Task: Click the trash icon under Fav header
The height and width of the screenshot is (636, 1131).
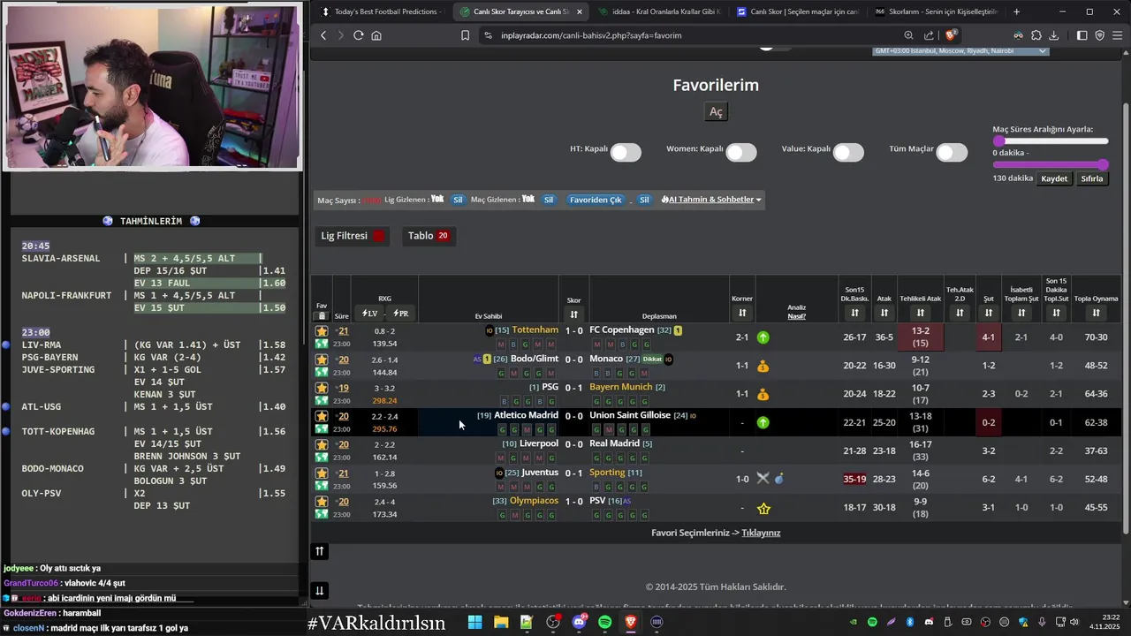Action: (x=322, y=315)
